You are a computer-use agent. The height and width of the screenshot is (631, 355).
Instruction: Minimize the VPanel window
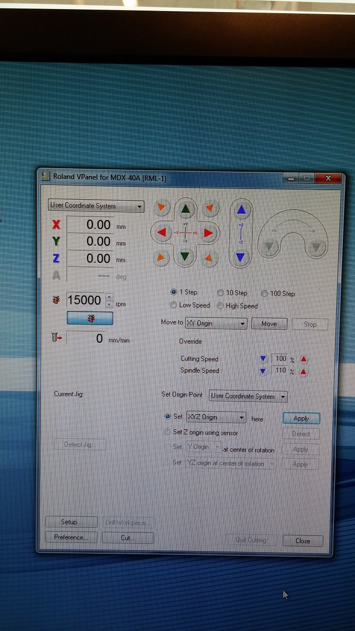[290, 178]
